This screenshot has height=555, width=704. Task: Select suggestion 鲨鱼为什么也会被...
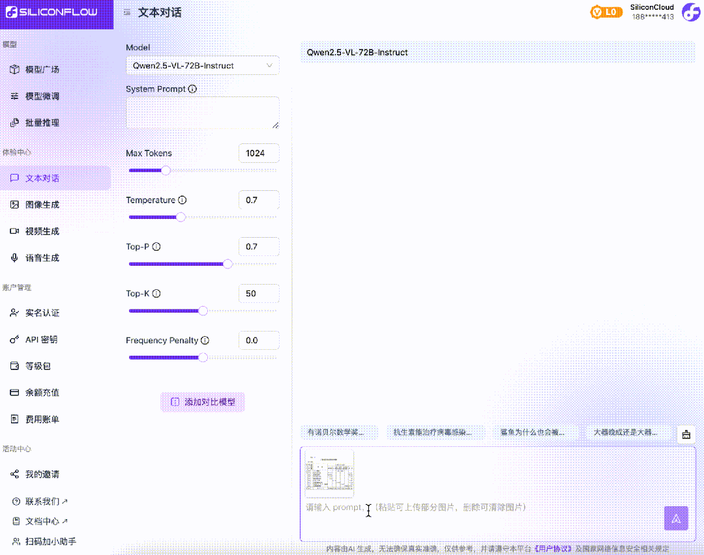click(536, 432)
